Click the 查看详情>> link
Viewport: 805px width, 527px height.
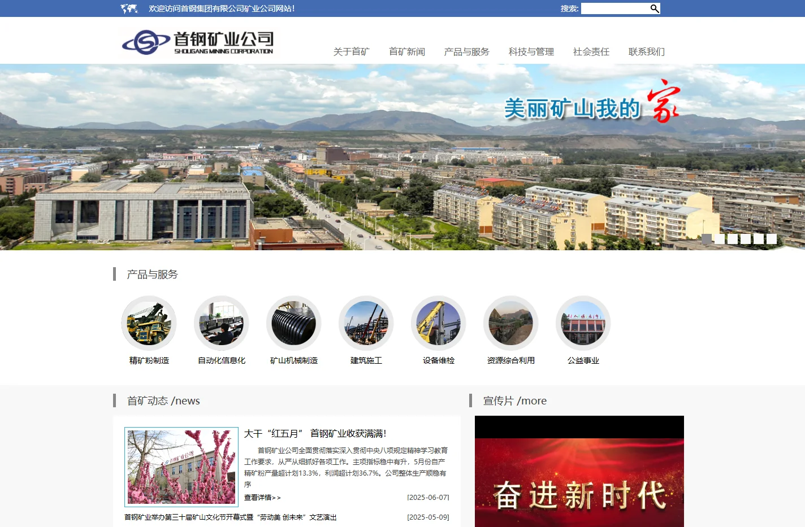pyautogui.click(x=262, y=498)
